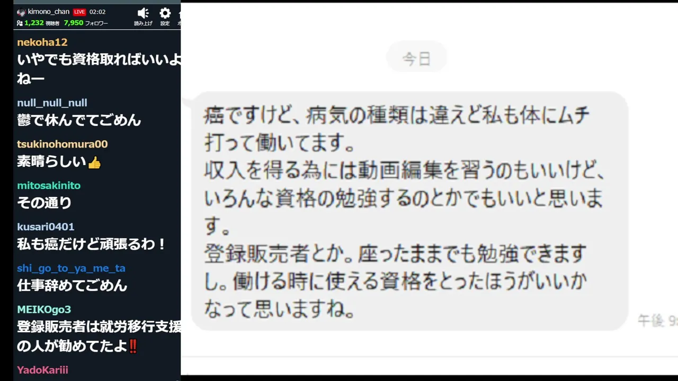Click the 7,950 フォロワー follower count
Viewport: 678px width, 381px height.
pyautogui.click(x=86, y=23)
